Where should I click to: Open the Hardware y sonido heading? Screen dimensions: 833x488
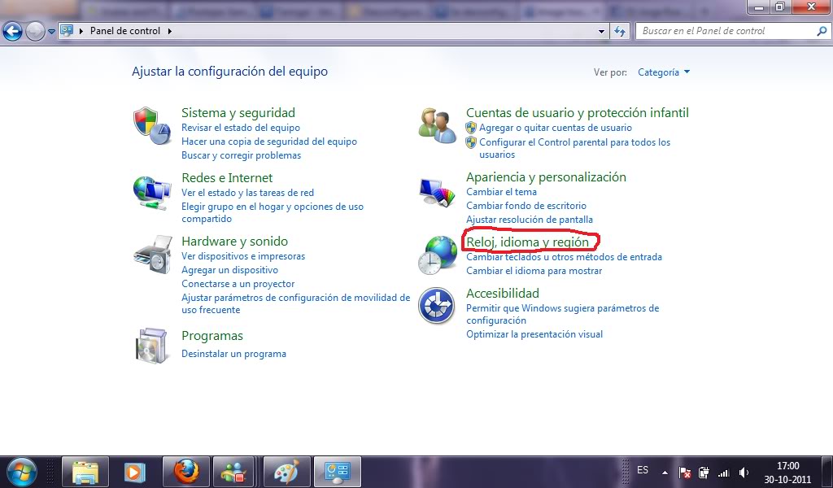point(234,241)
